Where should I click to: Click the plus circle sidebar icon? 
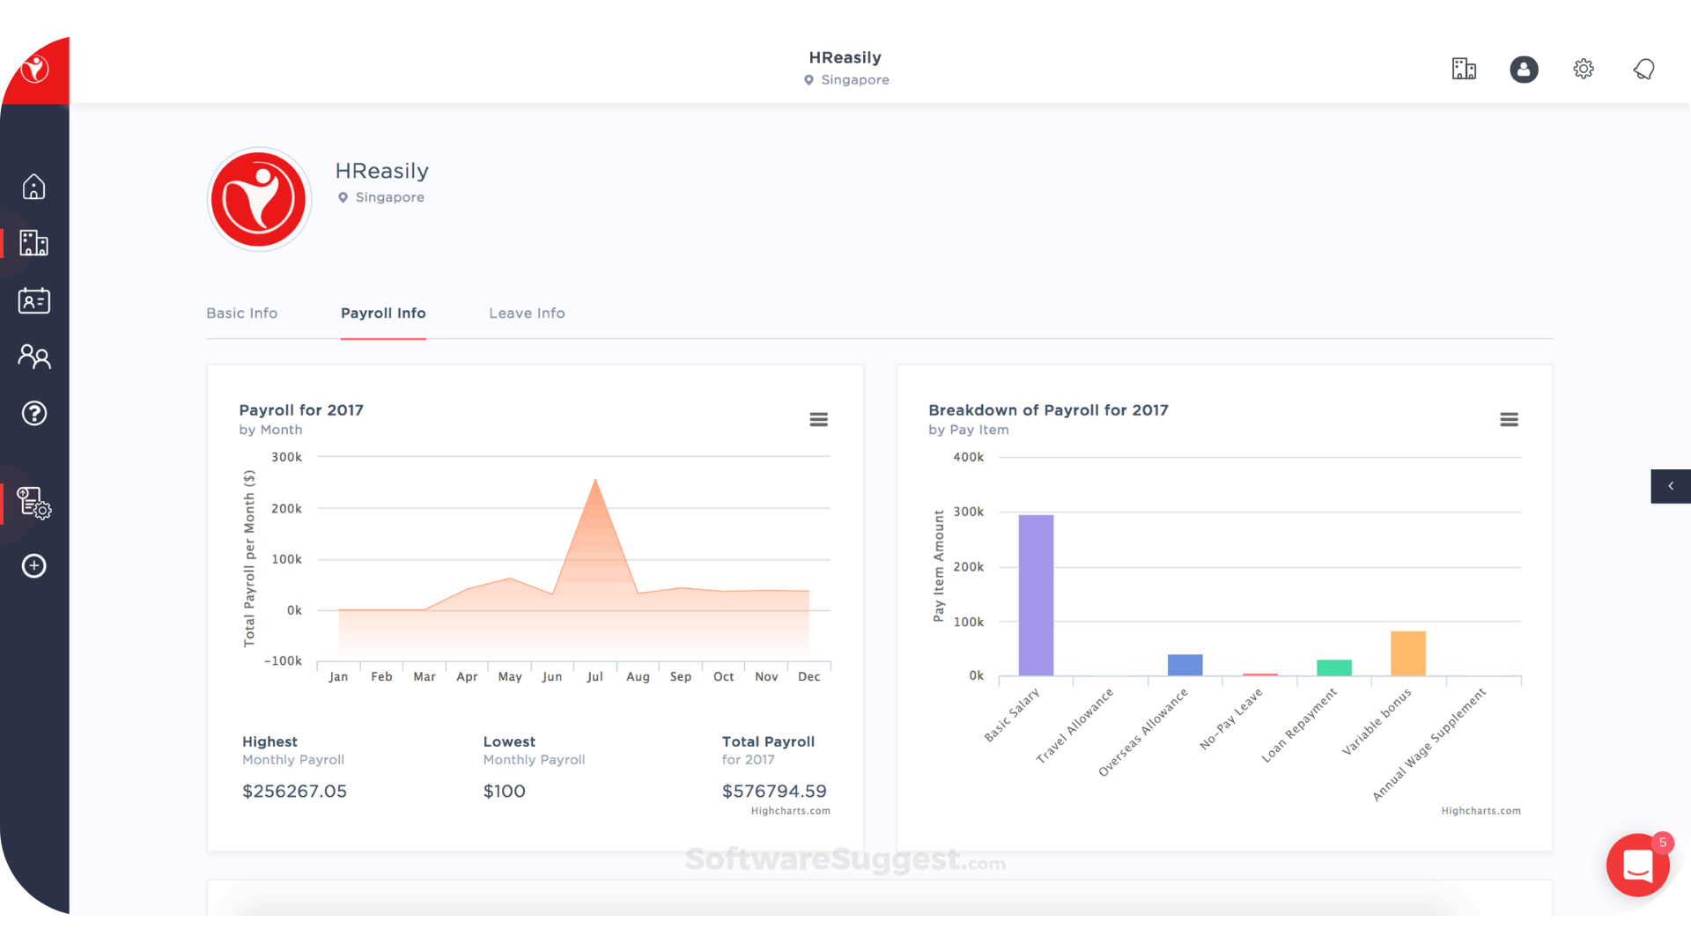pos(33,565)
